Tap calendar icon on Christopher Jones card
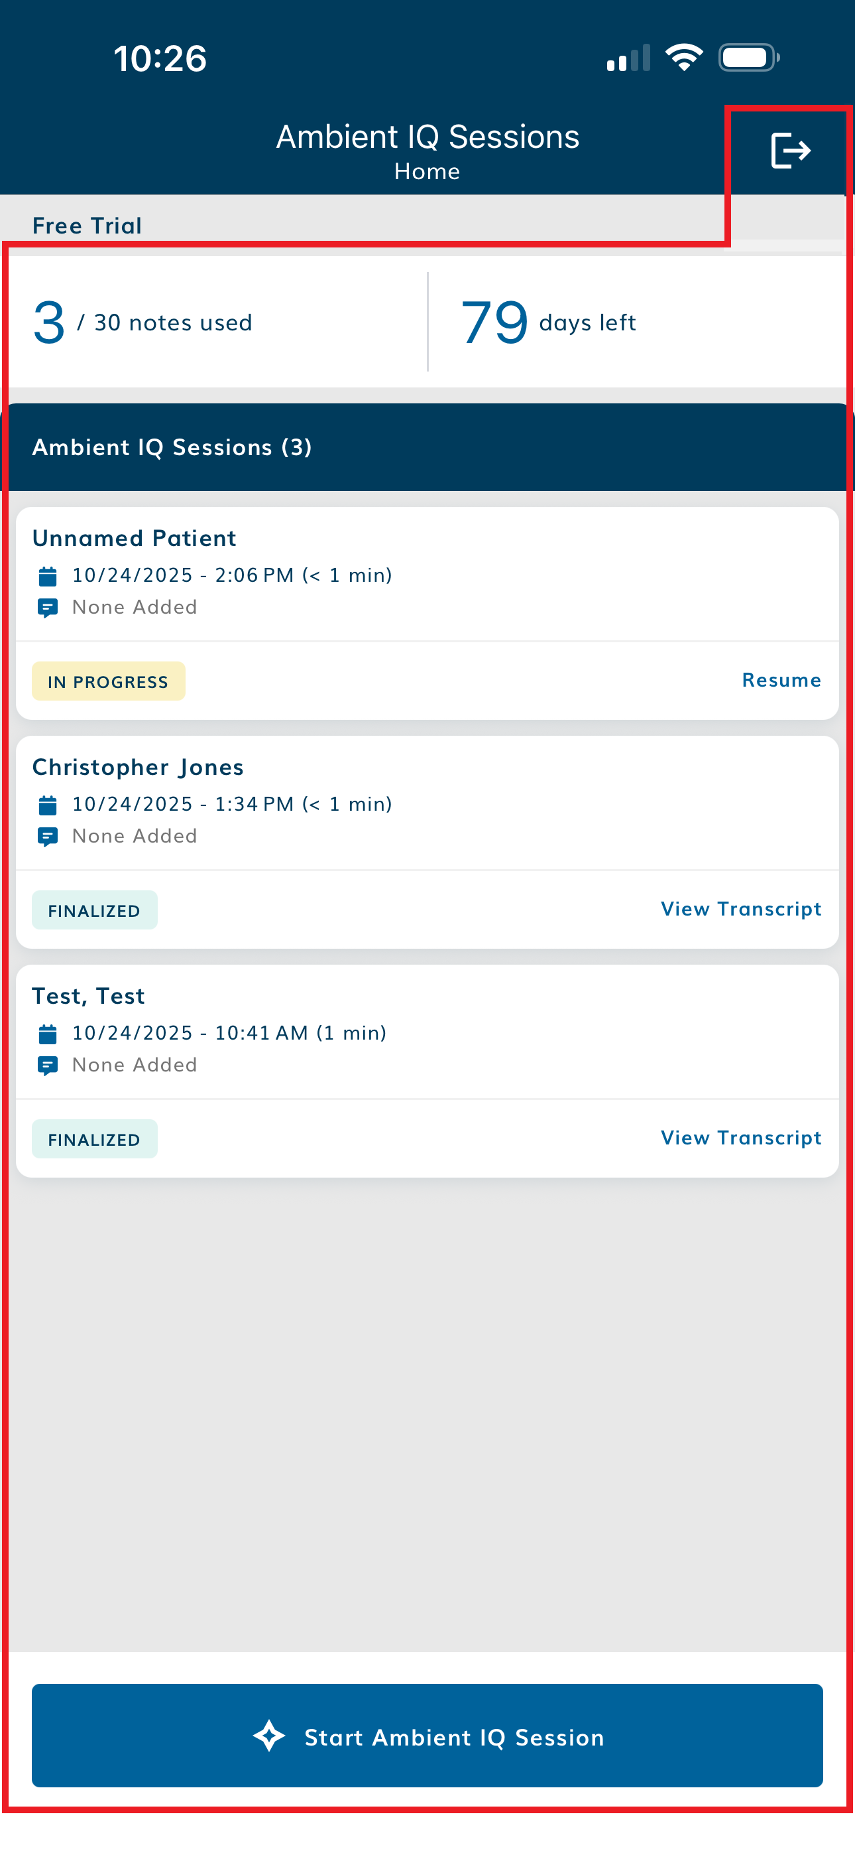The width and height of the screenshot is (855, 1855). tap(48, 804)
